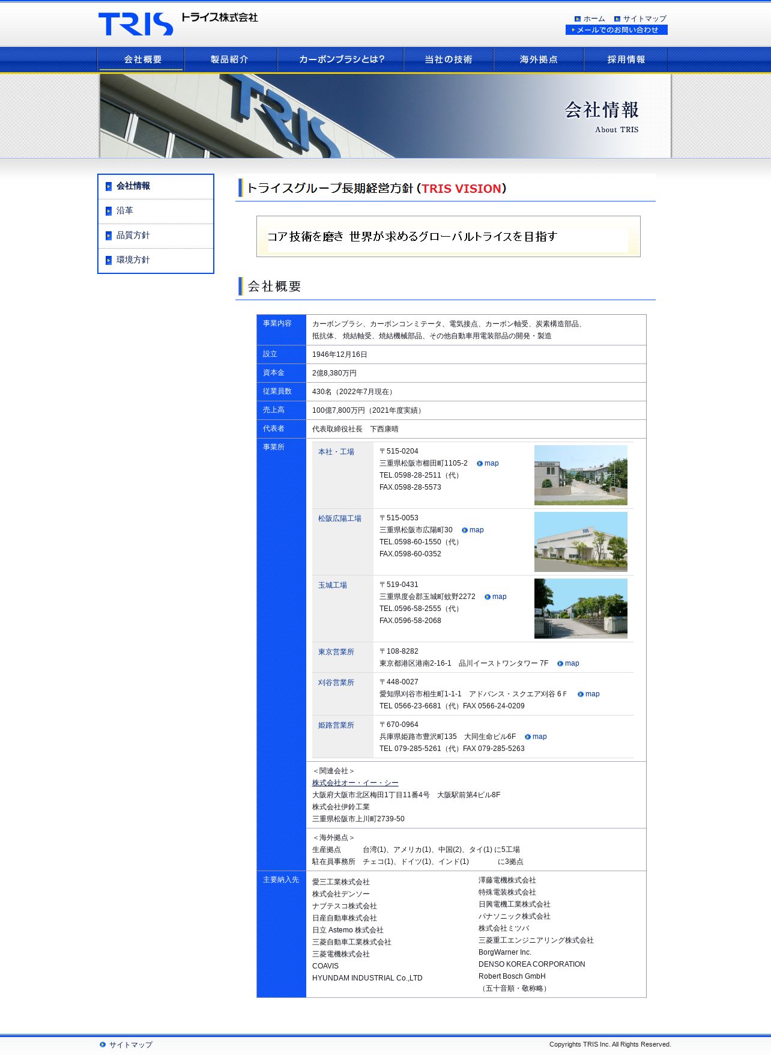771x1055 pixels.
Task: Click the 会社情報 About TRIS banner image
Action: [x=385, y=116]
